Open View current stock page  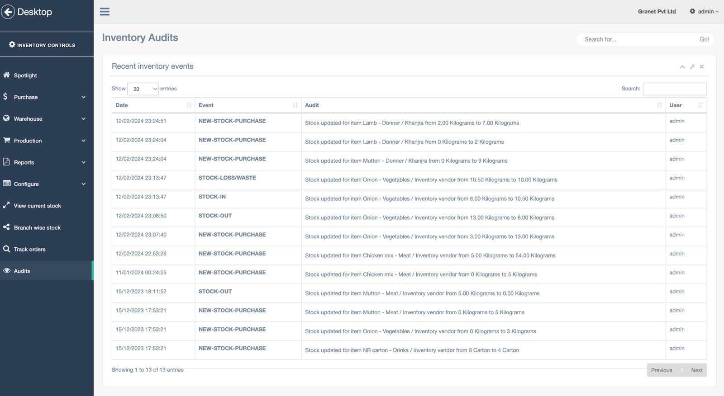(37, 206)
